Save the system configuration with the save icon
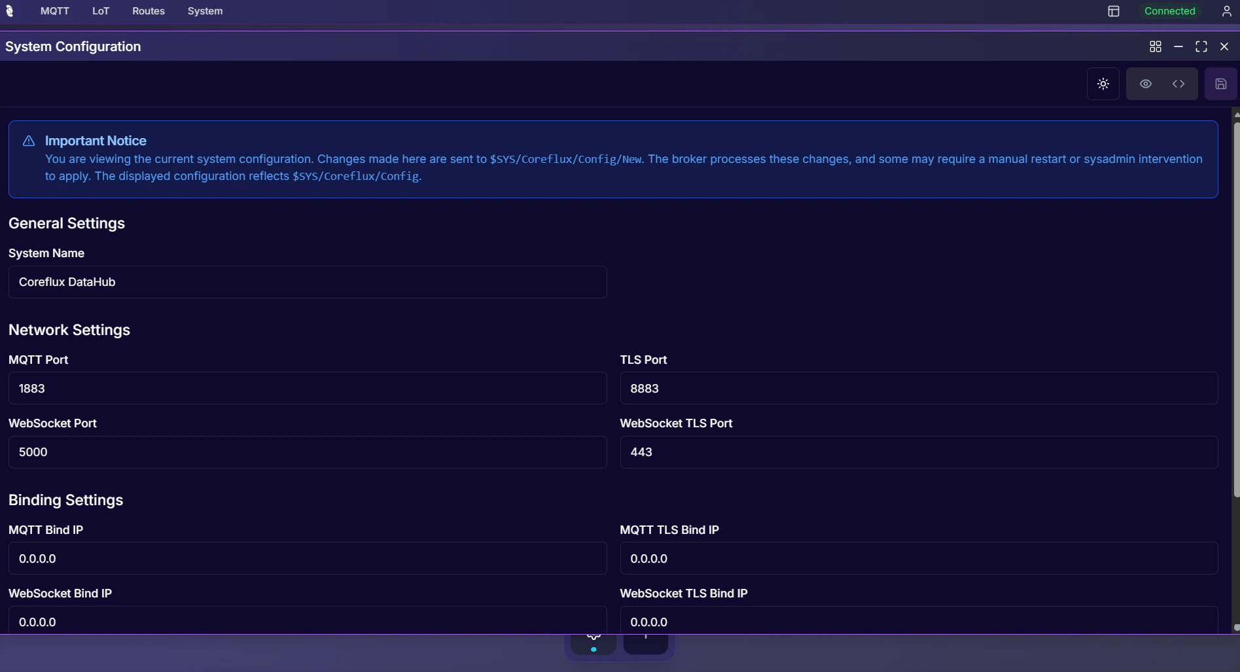The image size is (1240, 672). 1220,84
